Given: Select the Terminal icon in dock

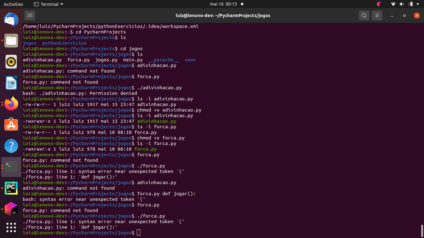Looking at the screenshot, I should 11,167.
